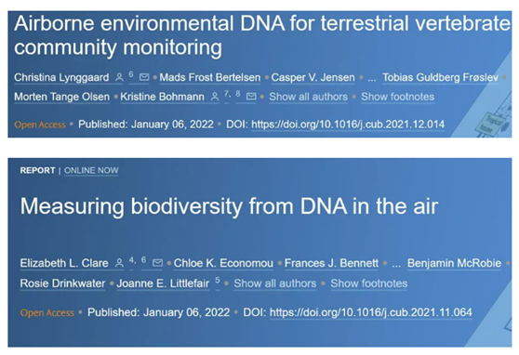Open DOI link ending in 2021.12.014
Viewport: 519px width, 355px height.
[x=348, y=125]
